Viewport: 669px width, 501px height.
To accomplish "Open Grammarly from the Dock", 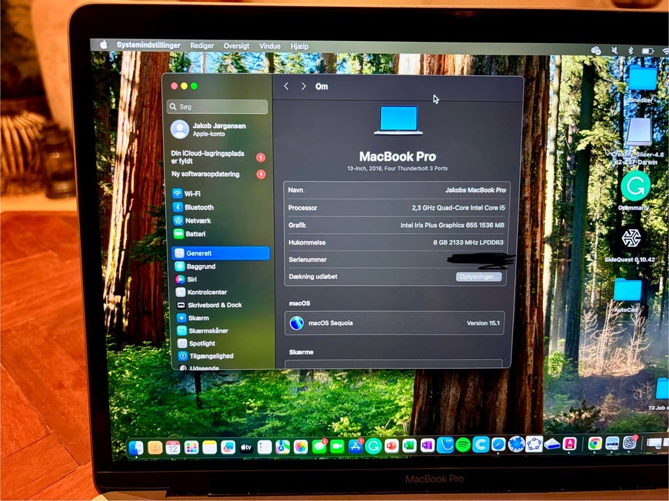I will coord(374,447).
